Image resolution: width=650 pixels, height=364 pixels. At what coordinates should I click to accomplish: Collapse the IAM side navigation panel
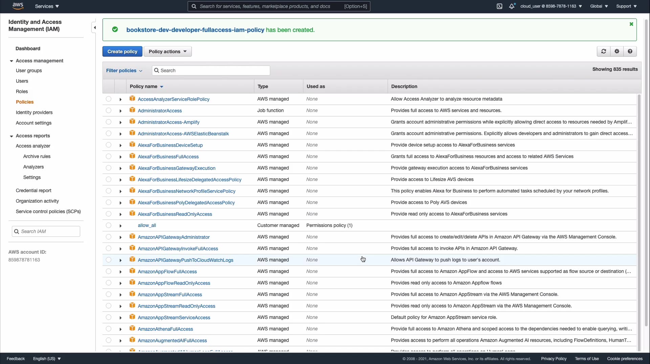pos(95,28)
